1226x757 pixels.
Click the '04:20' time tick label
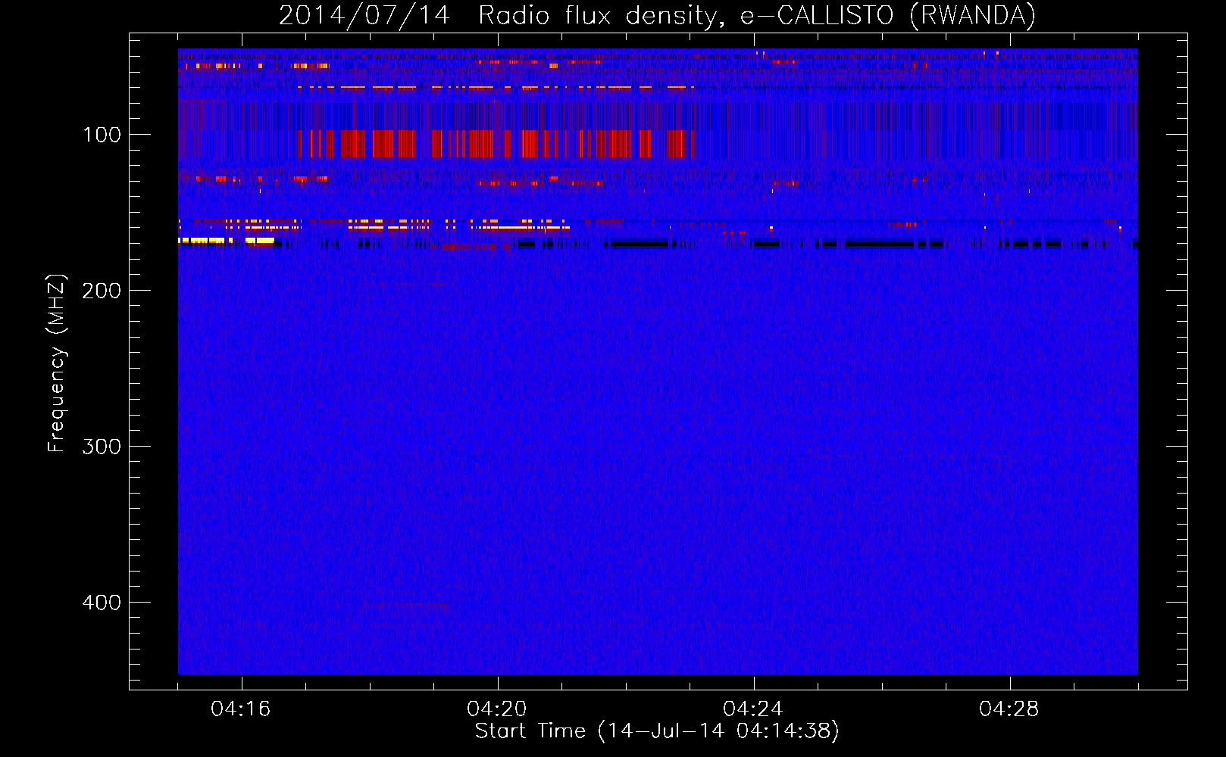pos(497,709)
